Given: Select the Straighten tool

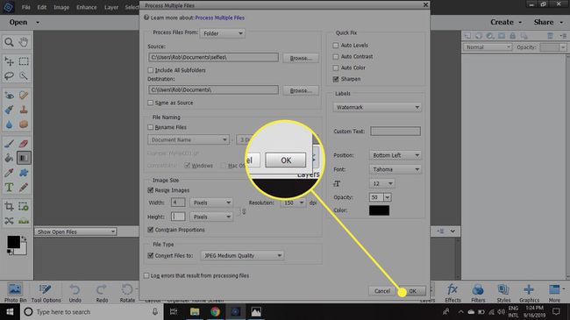Looking at the screenshot, I should 24,221.
